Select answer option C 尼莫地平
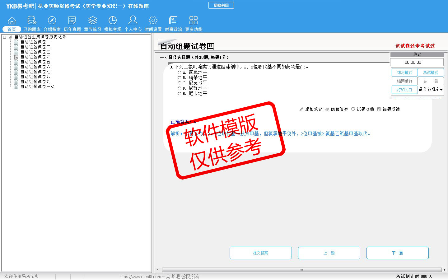 tap(179, 83)
